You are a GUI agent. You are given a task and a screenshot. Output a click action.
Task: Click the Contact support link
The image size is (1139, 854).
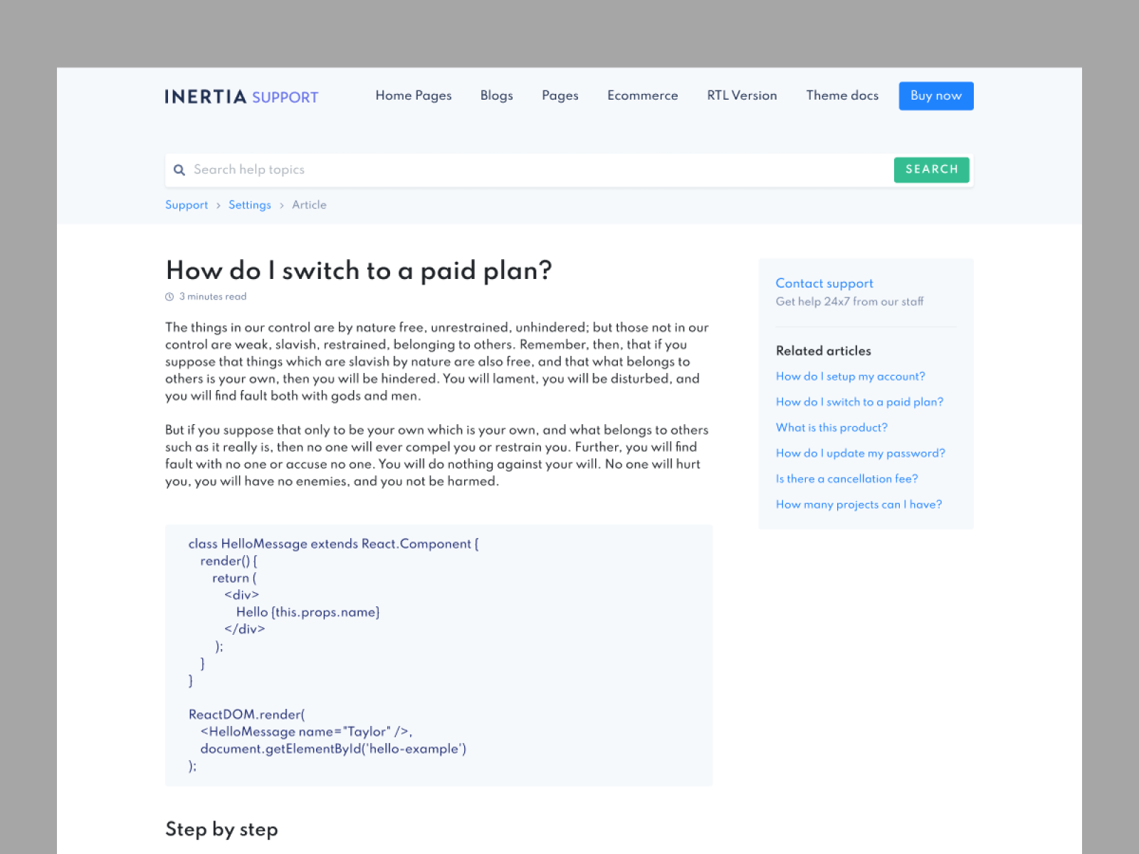pyautogui.click(x=824, y=283)
